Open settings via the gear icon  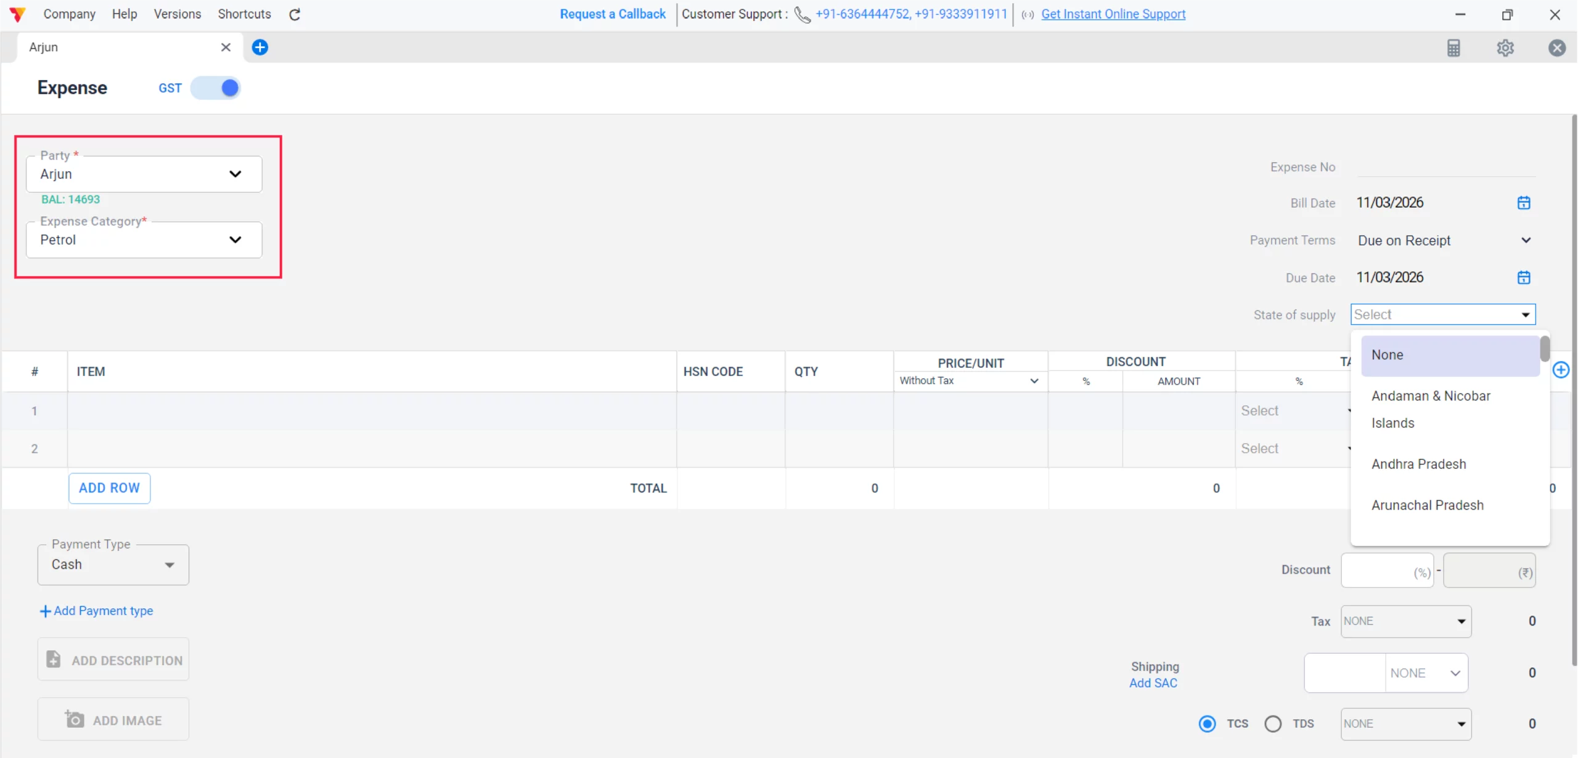pyautogui.click(x=1505, y=48)
